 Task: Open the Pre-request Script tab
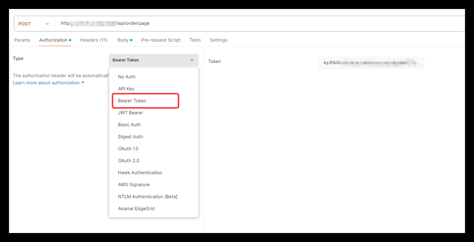(160, 40)
